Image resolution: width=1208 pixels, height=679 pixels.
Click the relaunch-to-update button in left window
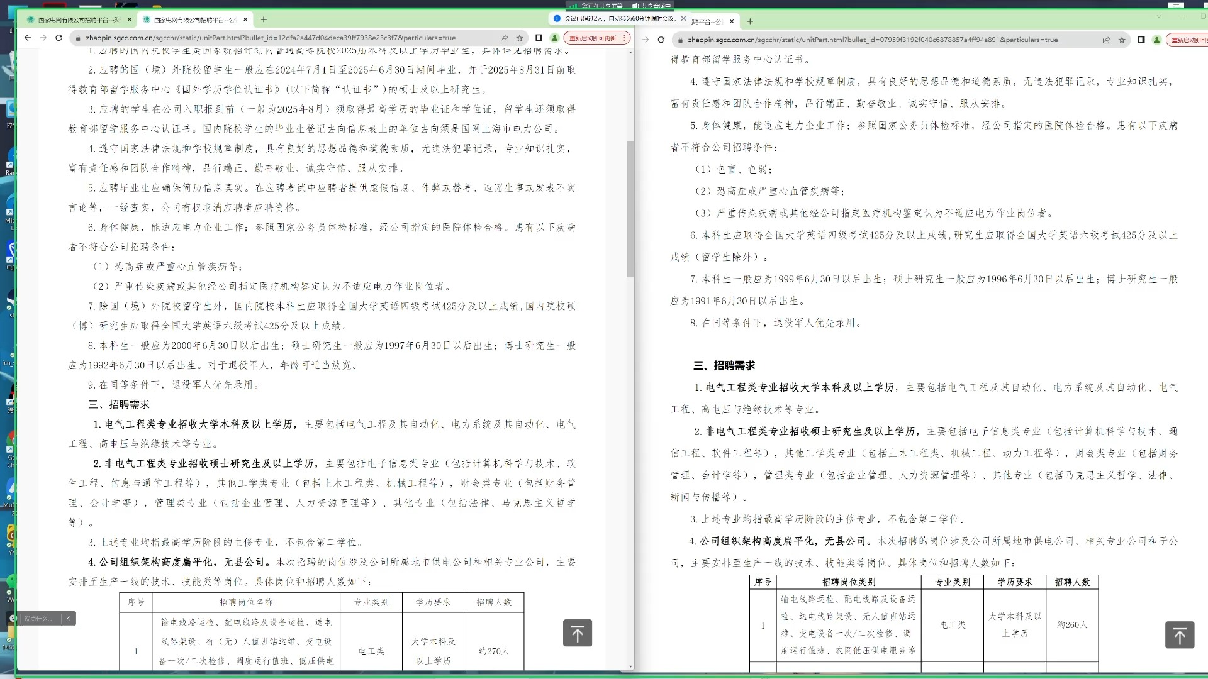tap(592, 38)
